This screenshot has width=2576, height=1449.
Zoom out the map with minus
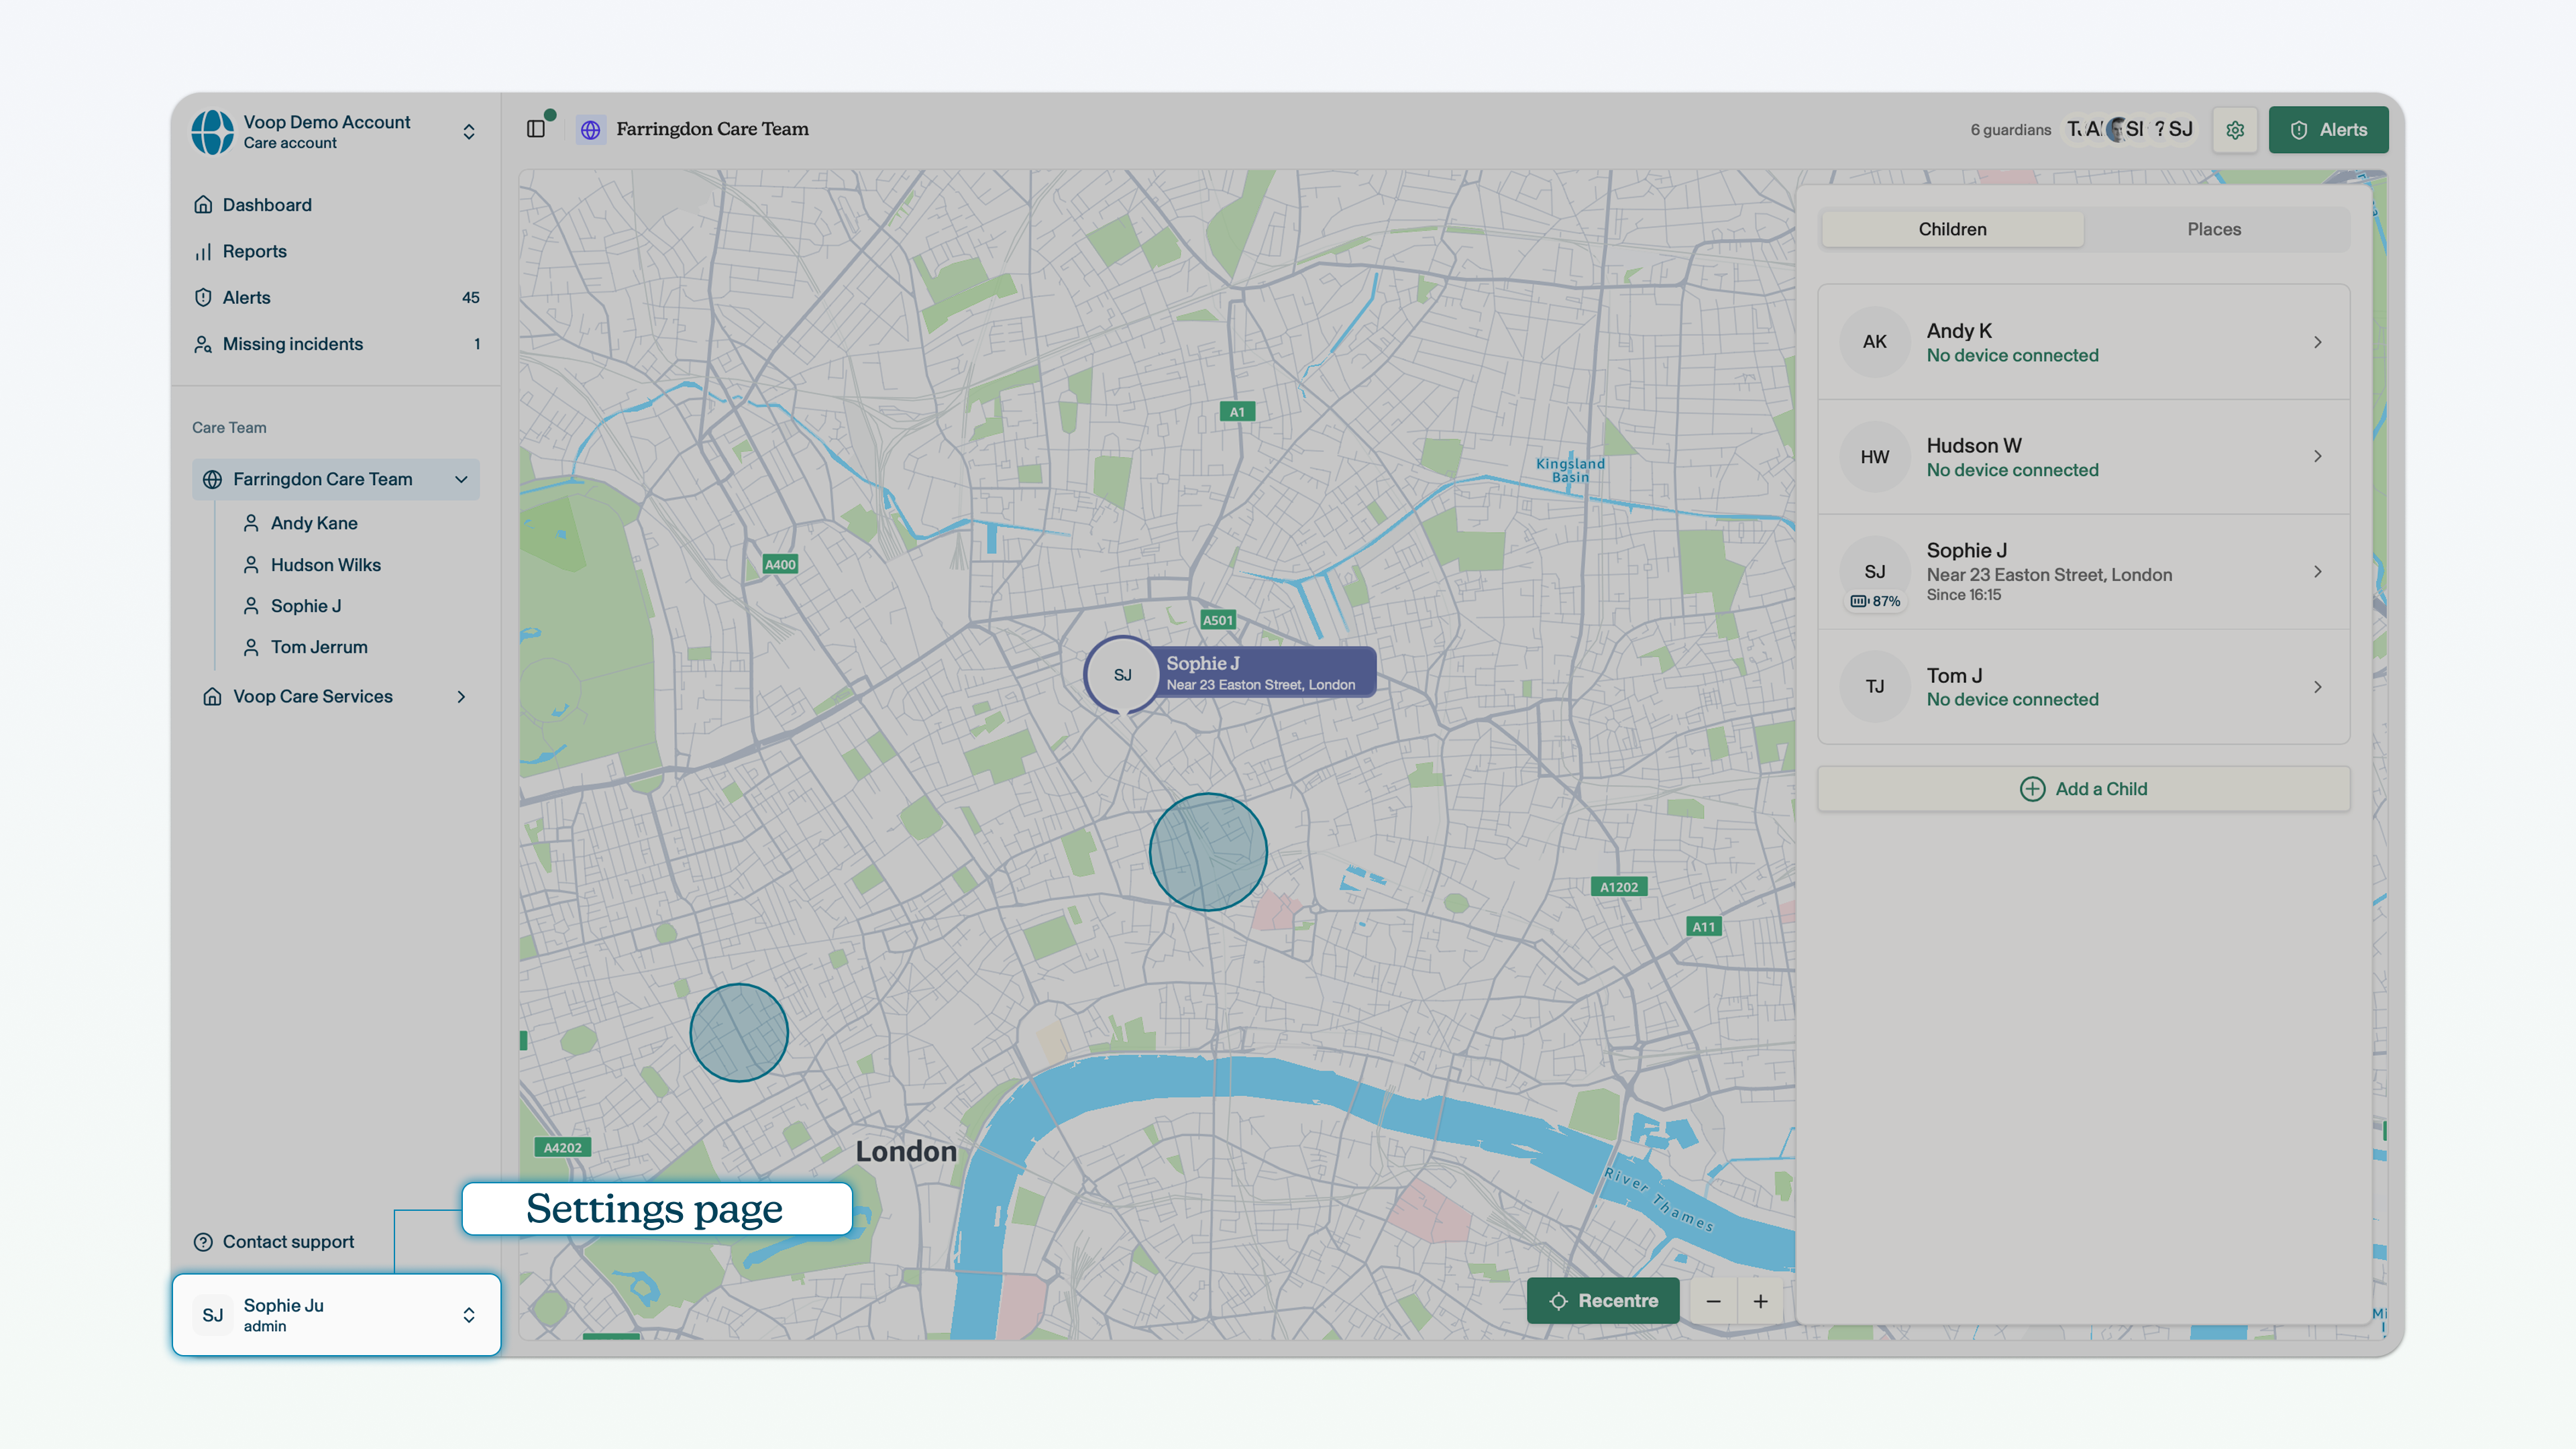(x=1713, y=1300)
